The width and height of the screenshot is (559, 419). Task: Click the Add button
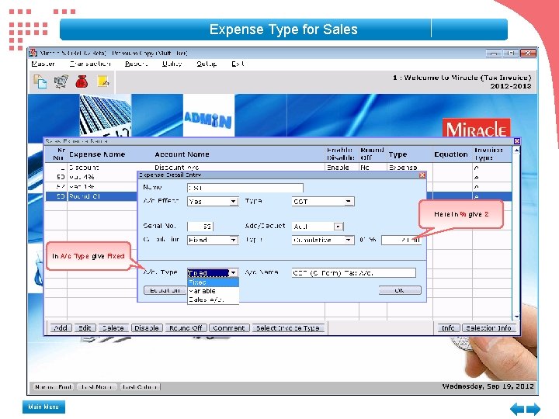tap(61, 327)
